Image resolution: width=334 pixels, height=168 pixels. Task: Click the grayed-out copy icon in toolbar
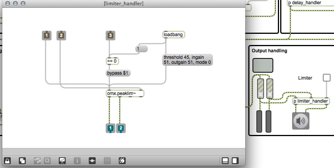click(37, 161)
